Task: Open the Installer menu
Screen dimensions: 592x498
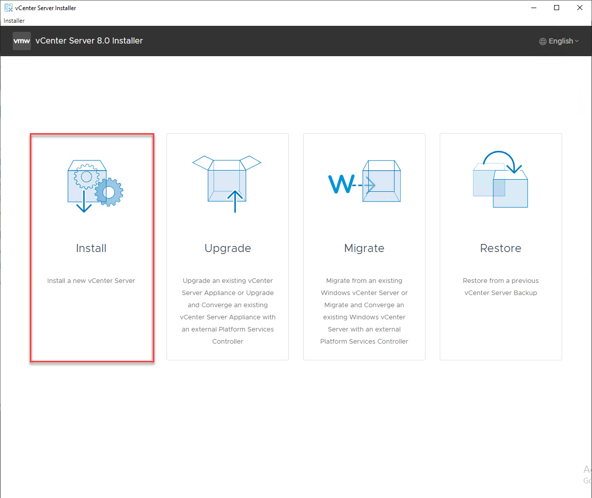Action: pyautogui.click(x=14, y=21)
